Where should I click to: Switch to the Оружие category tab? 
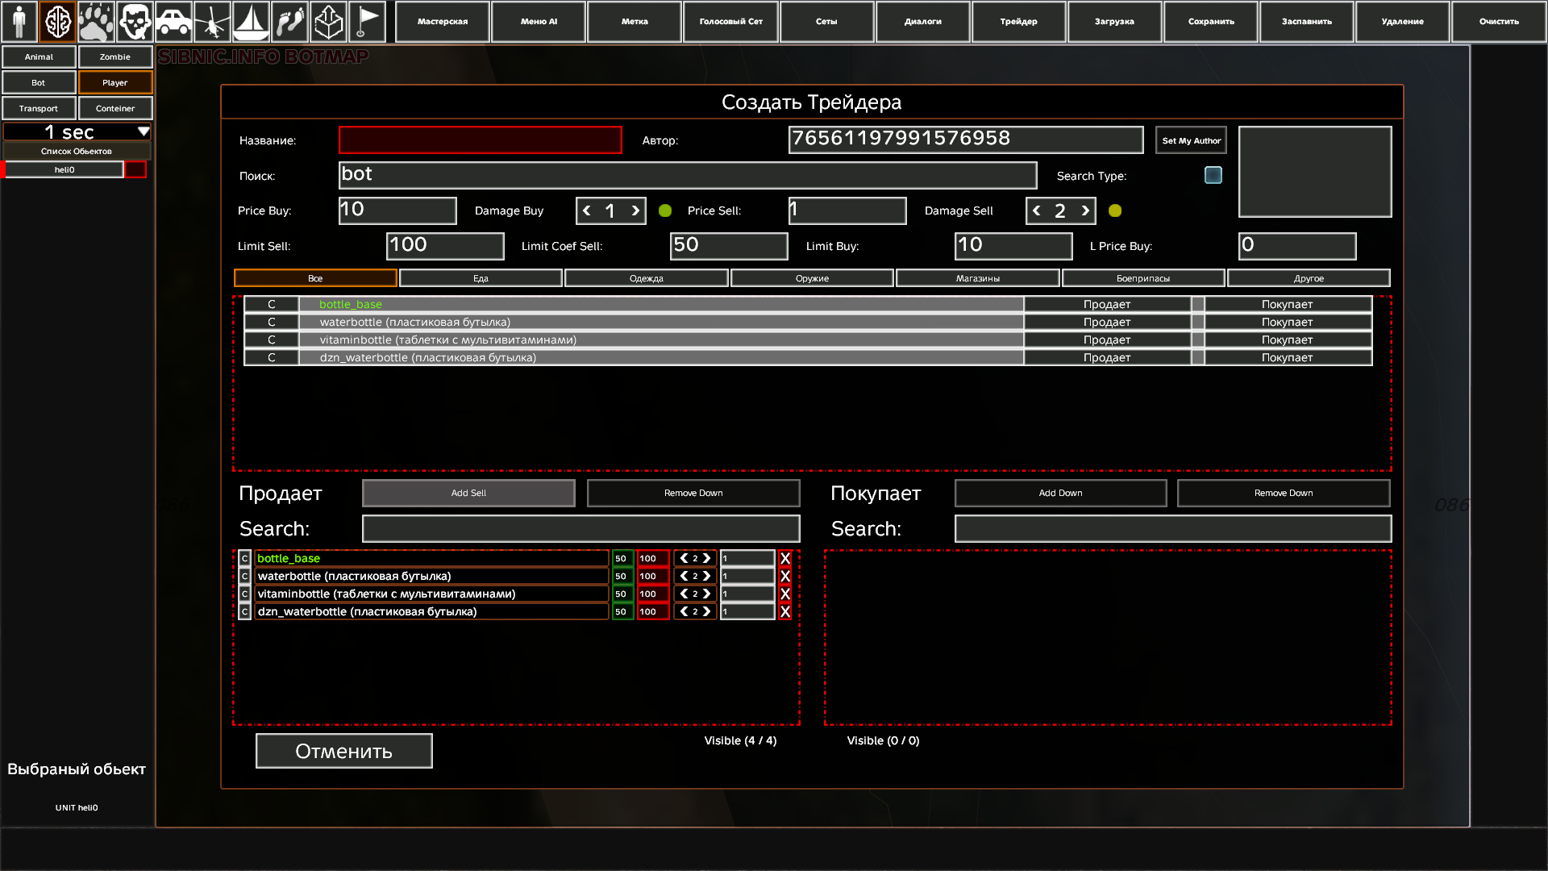tap(812, 278)
